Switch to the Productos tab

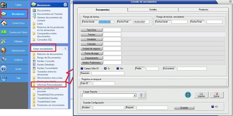[x=203, y=10]
